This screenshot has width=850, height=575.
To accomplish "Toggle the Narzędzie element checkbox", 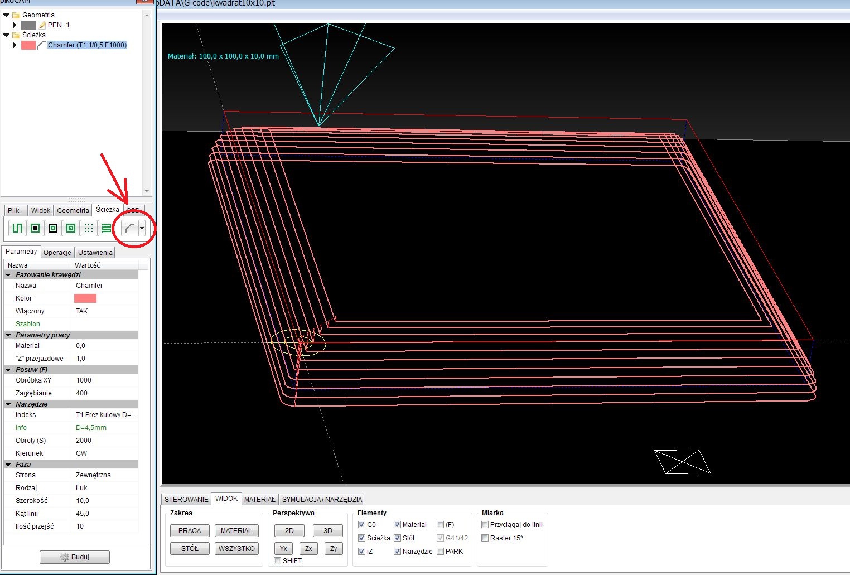I will click(x=397, y=551).
